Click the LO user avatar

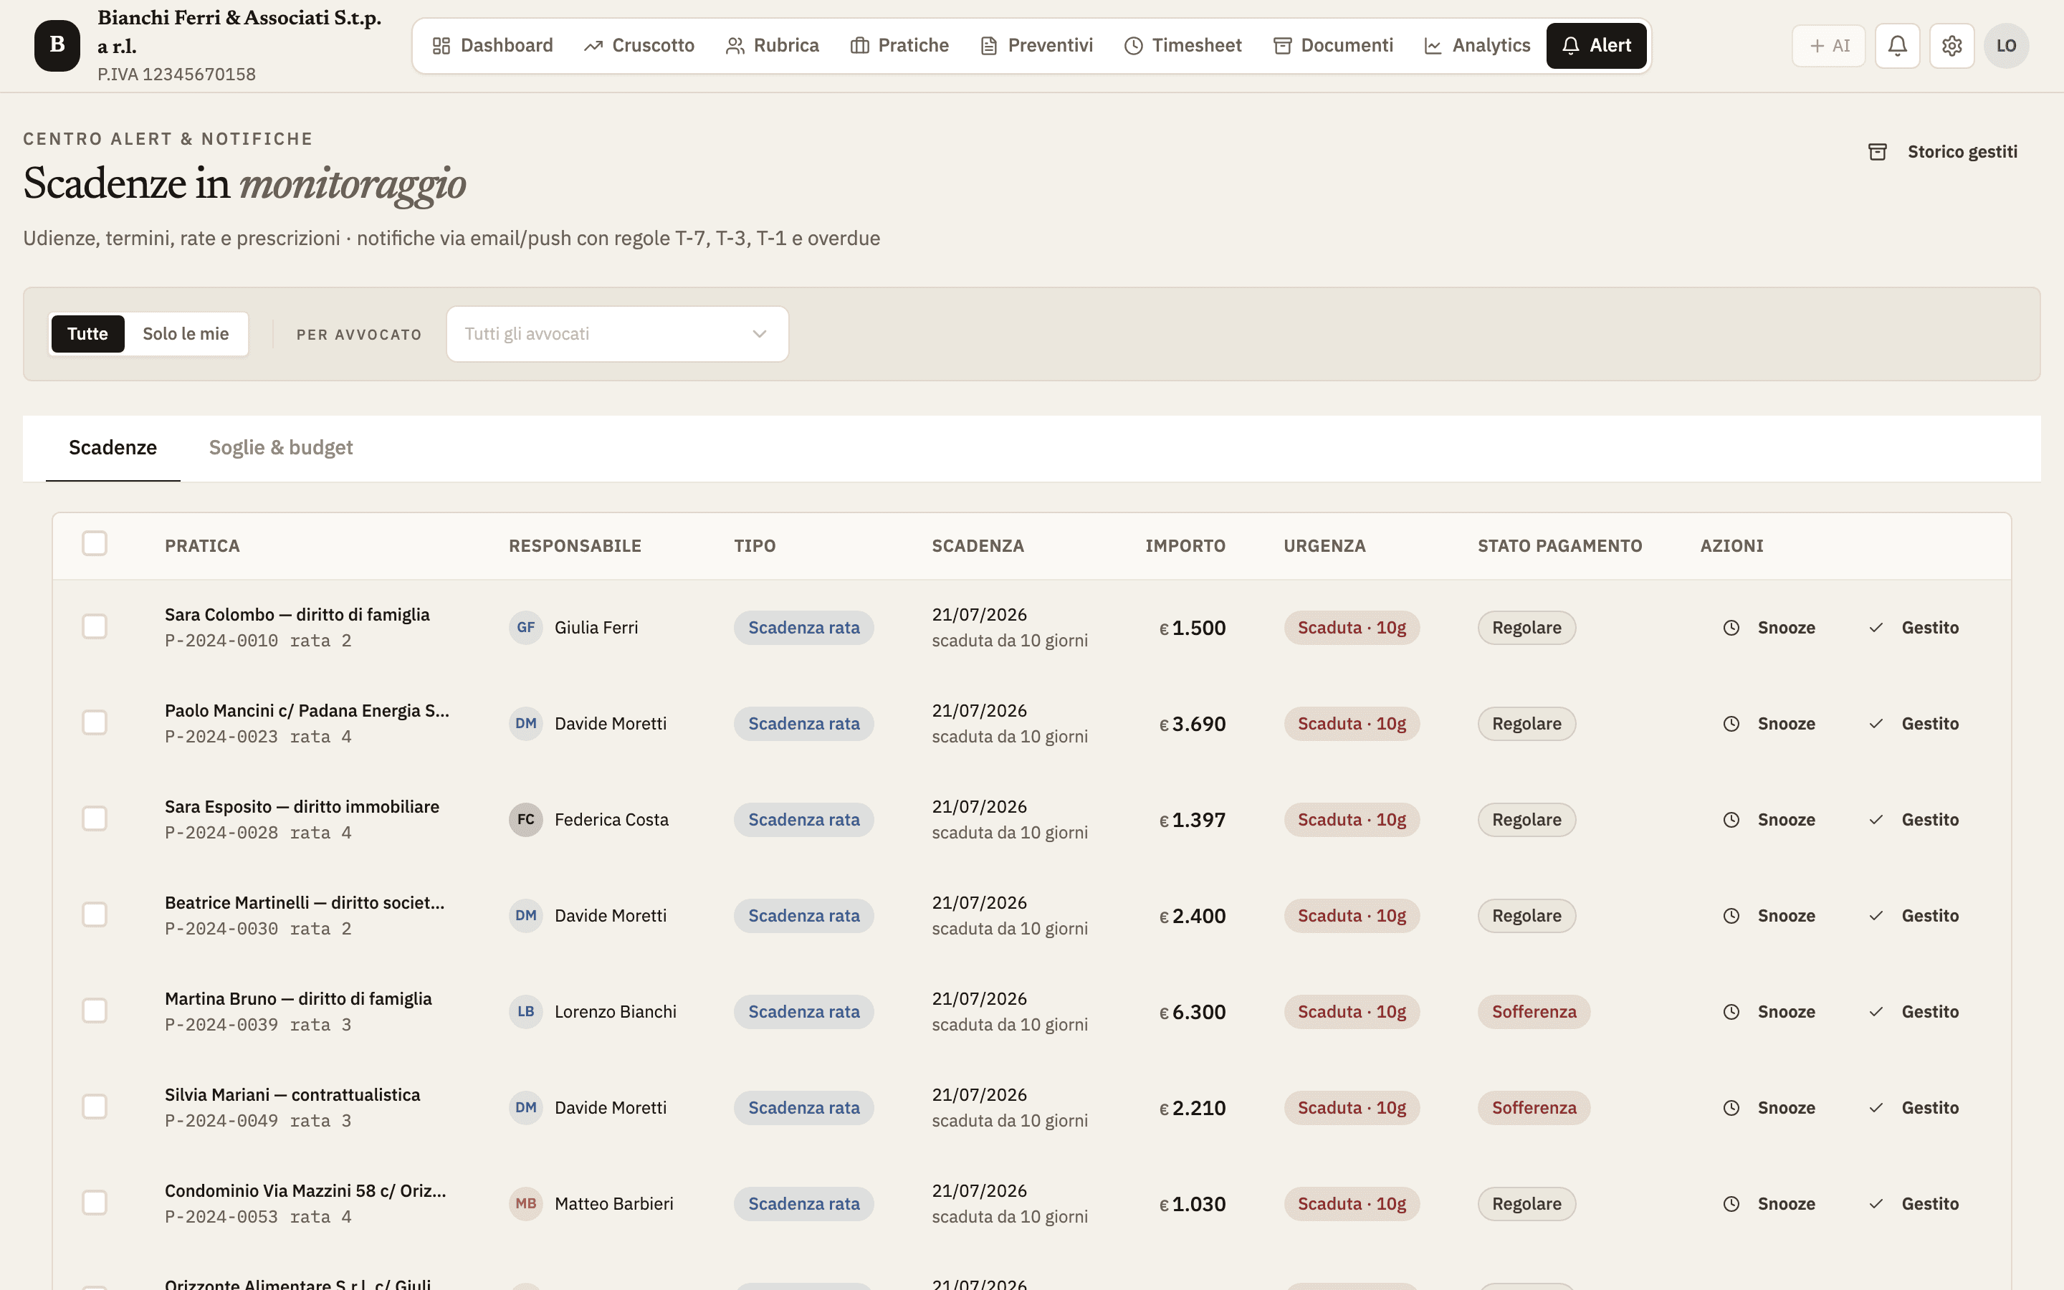point(2006,45)
